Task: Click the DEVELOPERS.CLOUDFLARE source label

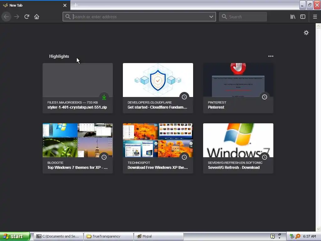Action: [150, 102]
